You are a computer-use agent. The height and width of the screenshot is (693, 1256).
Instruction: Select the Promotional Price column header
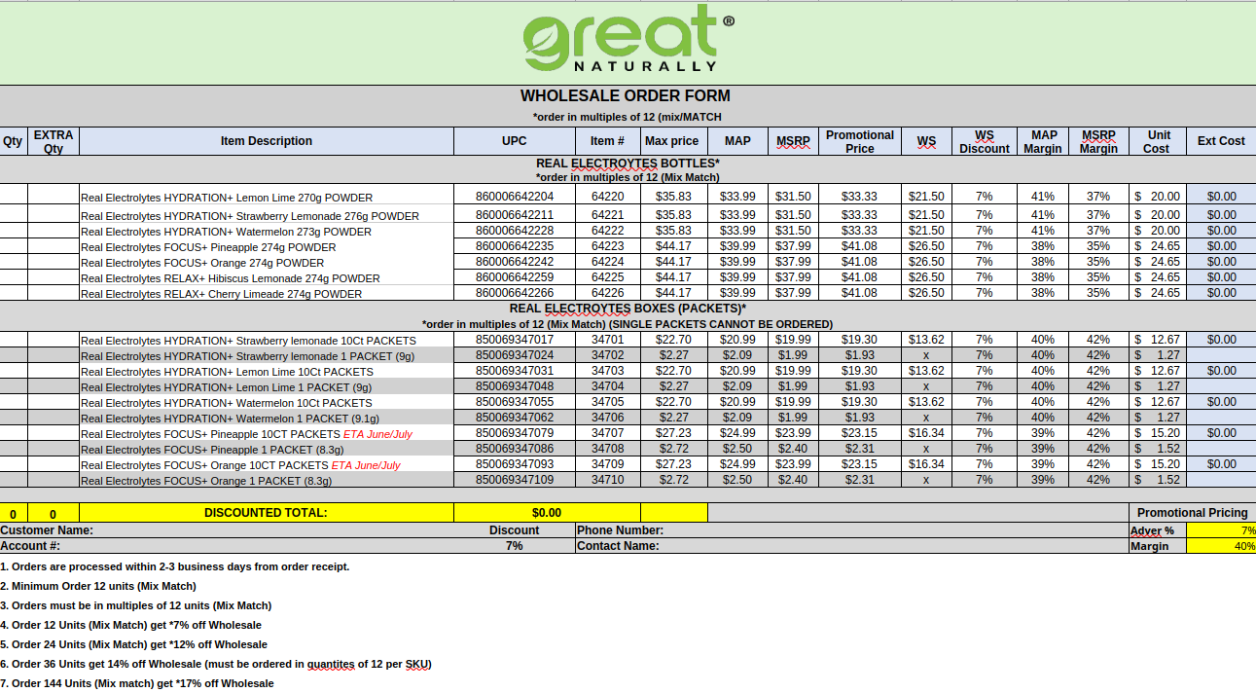(859, 141)
